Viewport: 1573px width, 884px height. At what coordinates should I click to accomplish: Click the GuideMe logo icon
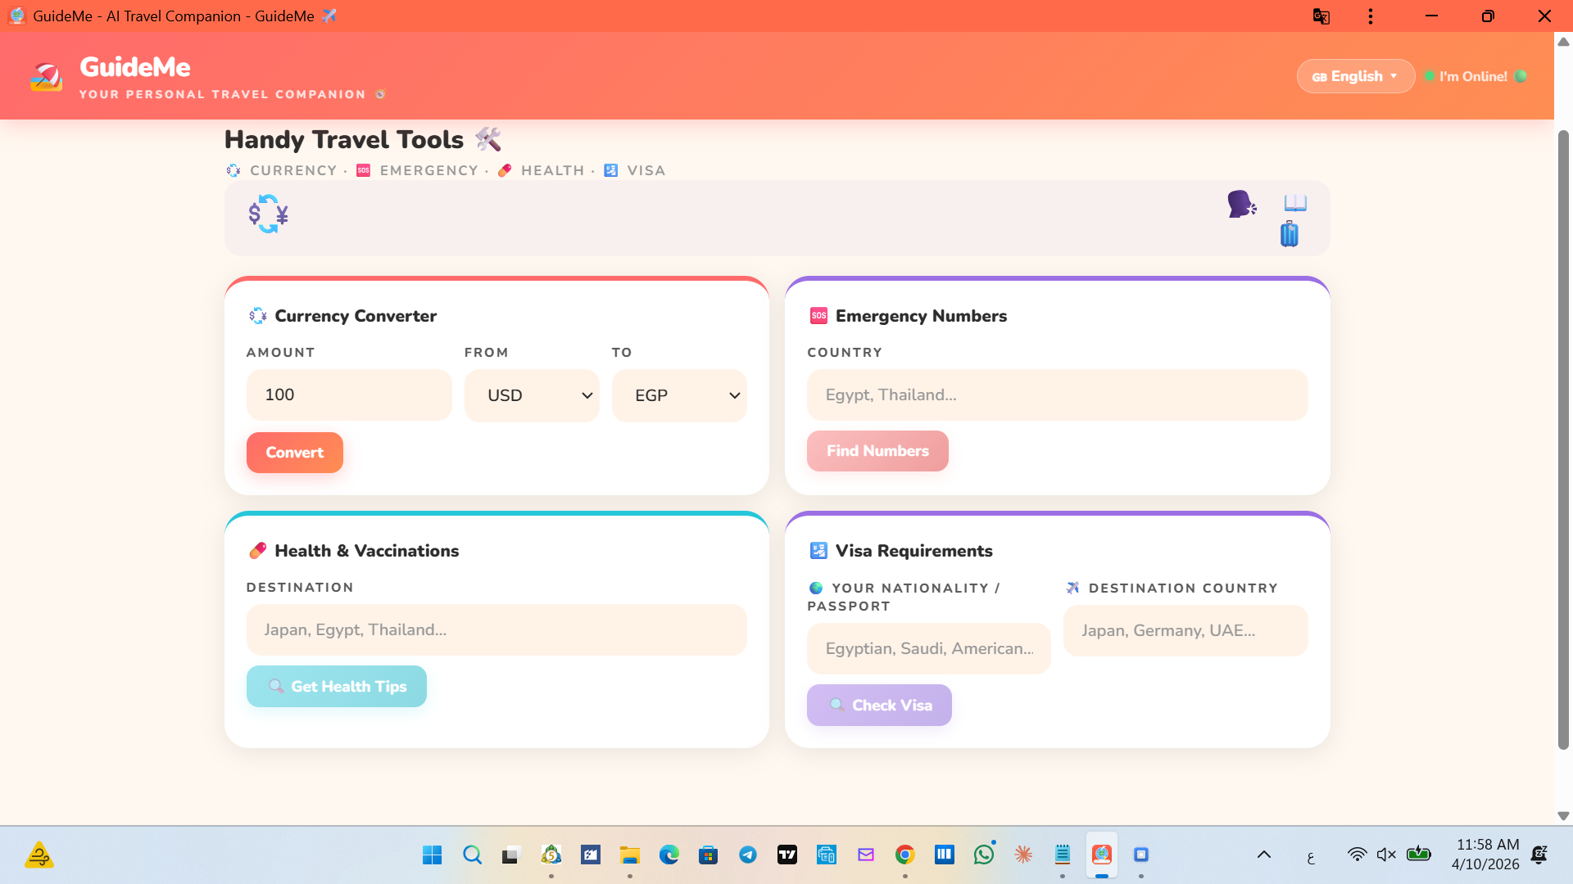coord(46,77)
